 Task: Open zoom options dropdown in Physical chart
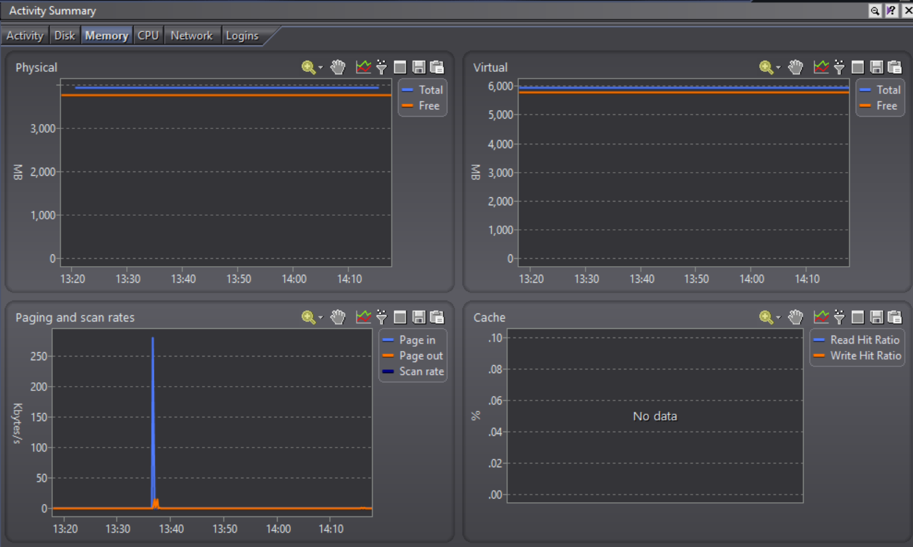click(321, 68)
